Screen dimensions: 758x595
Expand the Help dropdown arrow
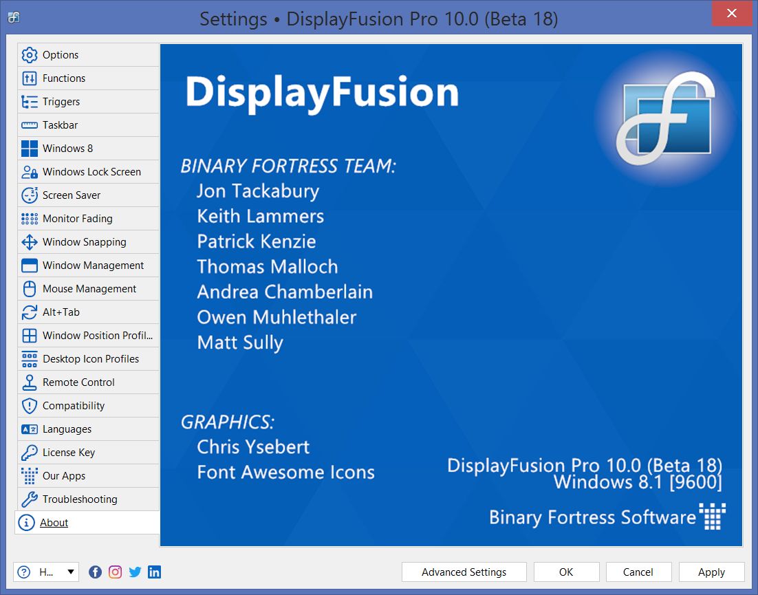point(71,572)
